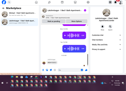
Task: Choose a sticker icon
Action: tap(51, 70)
